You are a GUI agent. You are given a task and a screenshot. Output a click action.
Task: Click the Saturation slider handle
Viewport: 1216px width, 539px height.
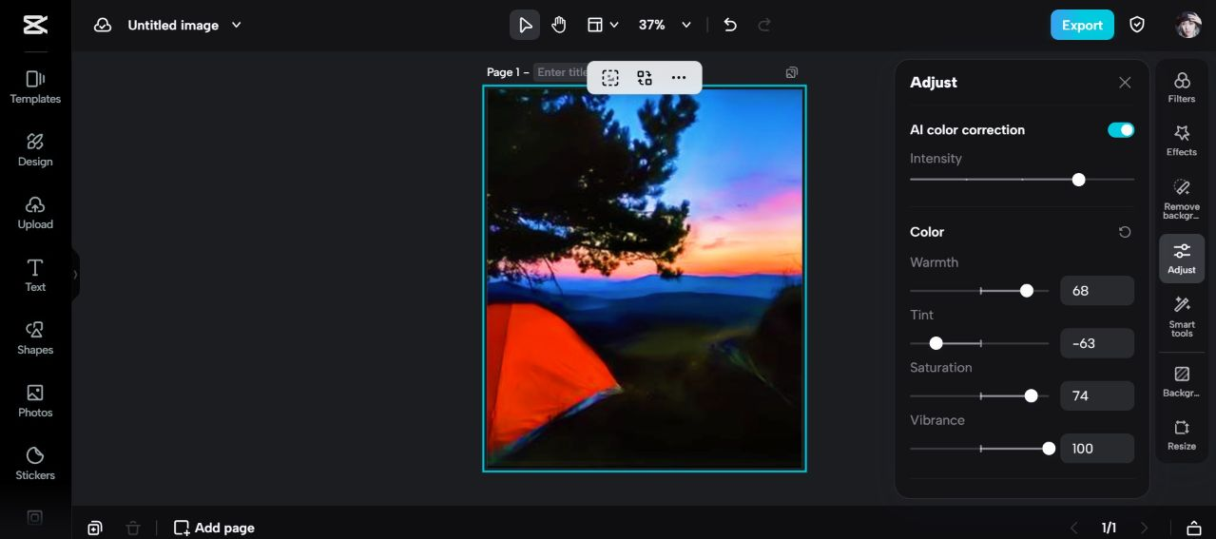1032,395
